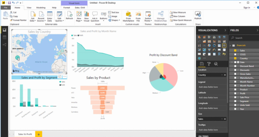Image resolution: width=259 pixels, height=137 pixels.
Task: Pick the R script visual icon
Action: [x=219, y=54]
